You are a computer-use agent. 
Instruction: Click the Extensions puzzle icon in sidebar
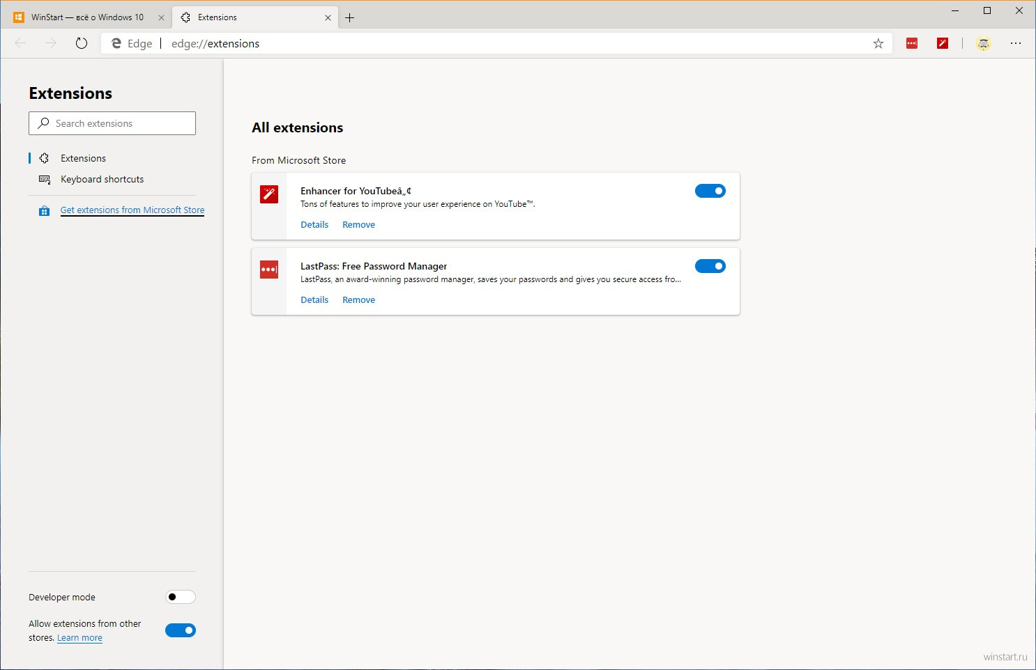click(x=44, y=158)
